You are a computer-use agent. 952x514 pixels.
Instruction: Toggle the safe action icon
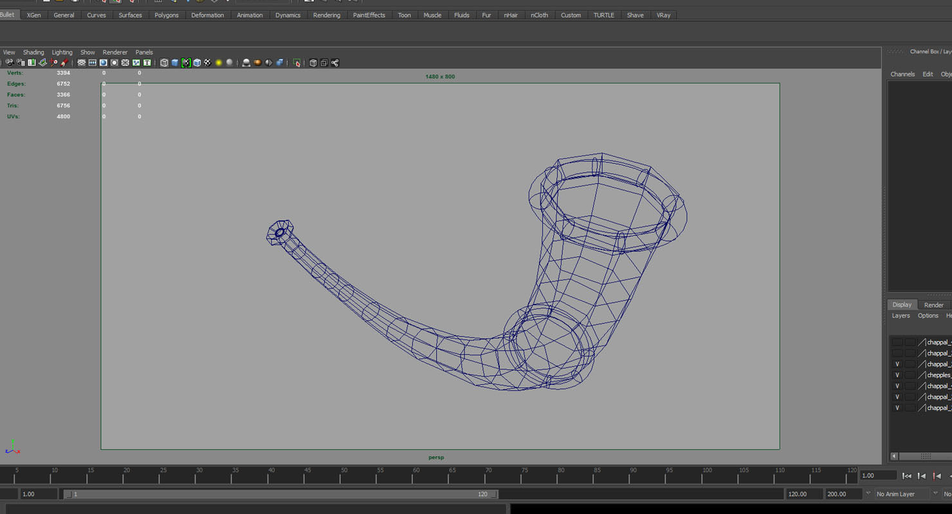[x=136, y=63]
